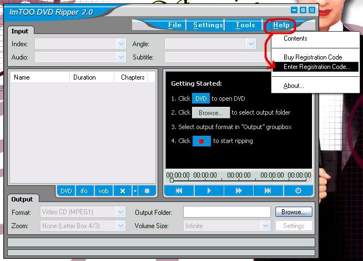
Task: Click the Output Folder text field
Action: point(227,212)
